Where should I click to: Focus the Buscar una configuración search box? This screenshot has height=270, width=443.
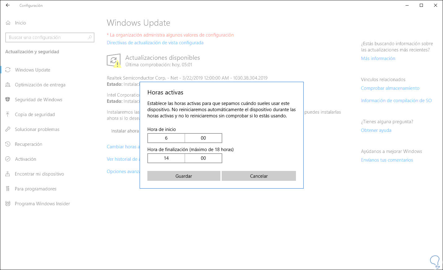coord(50,37)
